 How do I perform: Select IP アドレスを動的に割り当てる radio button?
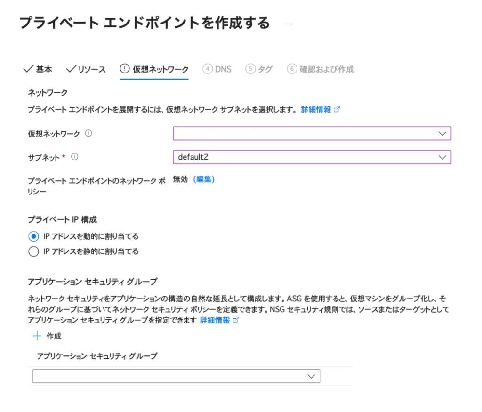point(33,236)
